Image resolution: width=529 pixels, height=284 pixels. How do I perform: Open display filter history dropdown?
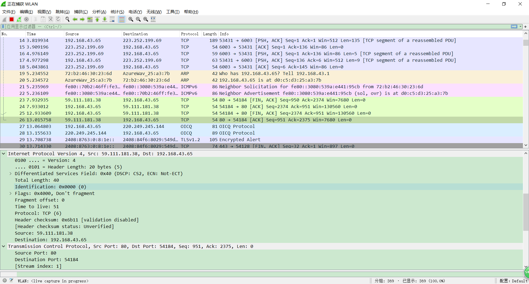click(x=520, y=27)
